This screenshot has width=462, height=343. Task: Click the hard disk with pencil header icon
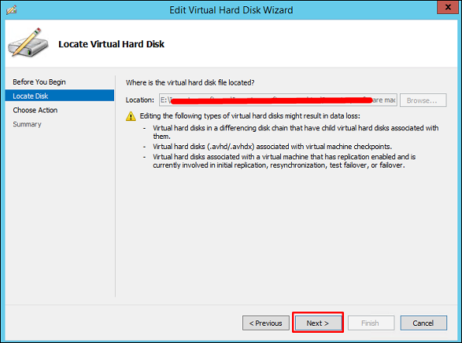(28, 43)
